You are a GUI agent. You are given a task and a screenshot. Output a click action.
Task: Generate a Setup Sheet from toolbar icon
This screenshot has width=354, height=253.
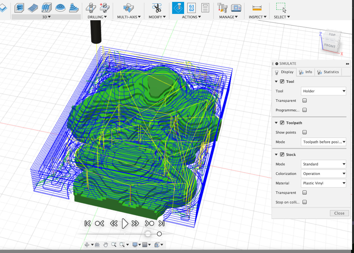tap(205, 8)
